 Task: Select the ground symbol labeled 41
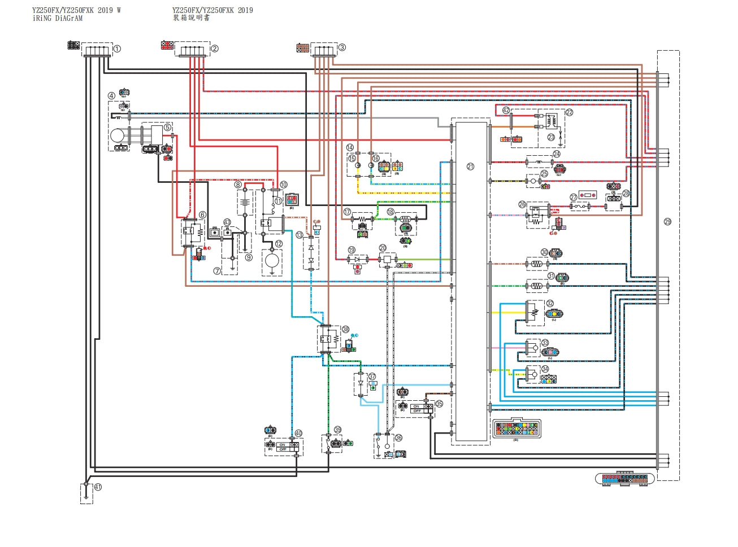point(86,493)
